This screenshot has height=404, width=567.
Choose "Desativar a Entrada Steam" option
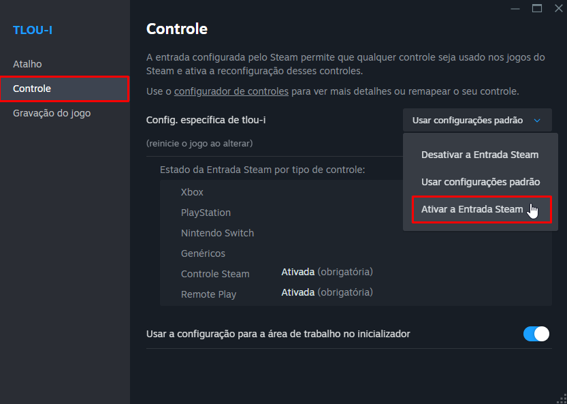479,155
